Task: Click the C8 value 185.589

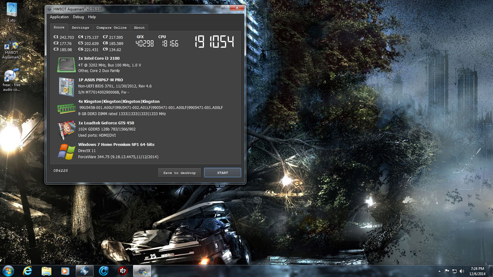Action: click(116, 44)
